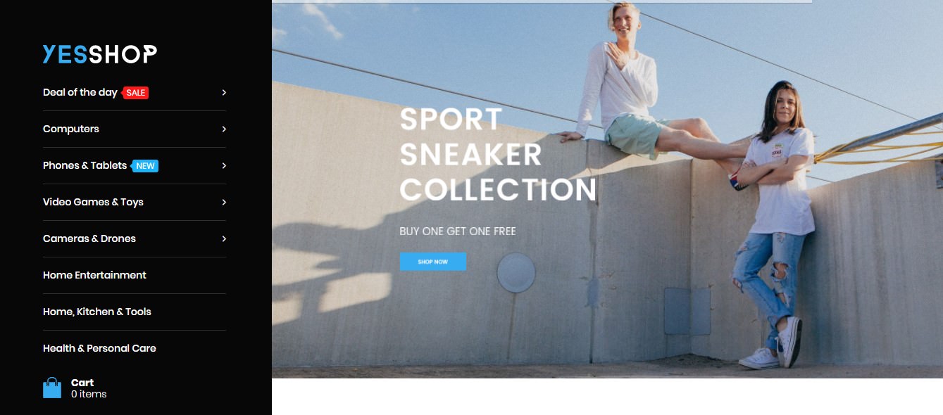Click the Cart 0 items link
The height and width of the screenshot is (415, 943).
coord(89,388)
